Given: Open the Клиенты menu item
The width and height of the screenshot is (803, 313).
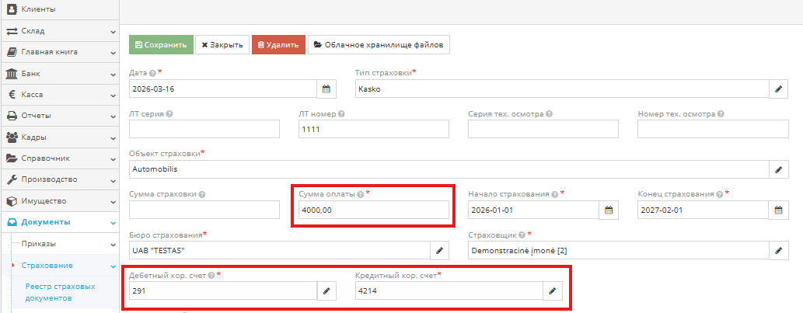Looking at the screenshot, I should point(58,9).
